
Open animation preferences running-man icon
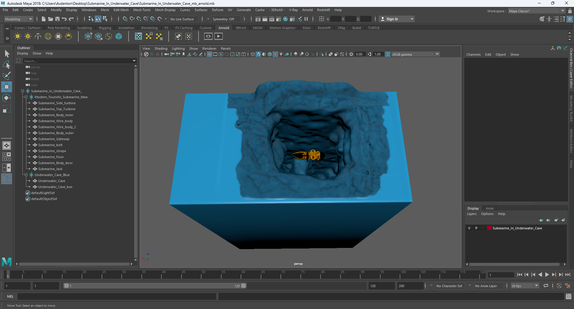568,286
